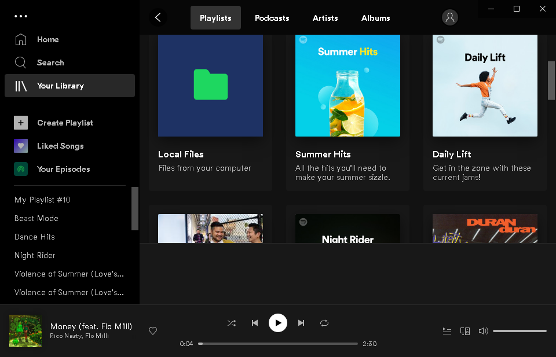Seek within the song progress bar
The height and width of the screenshot is (357, 556).
tap(277, 344)
